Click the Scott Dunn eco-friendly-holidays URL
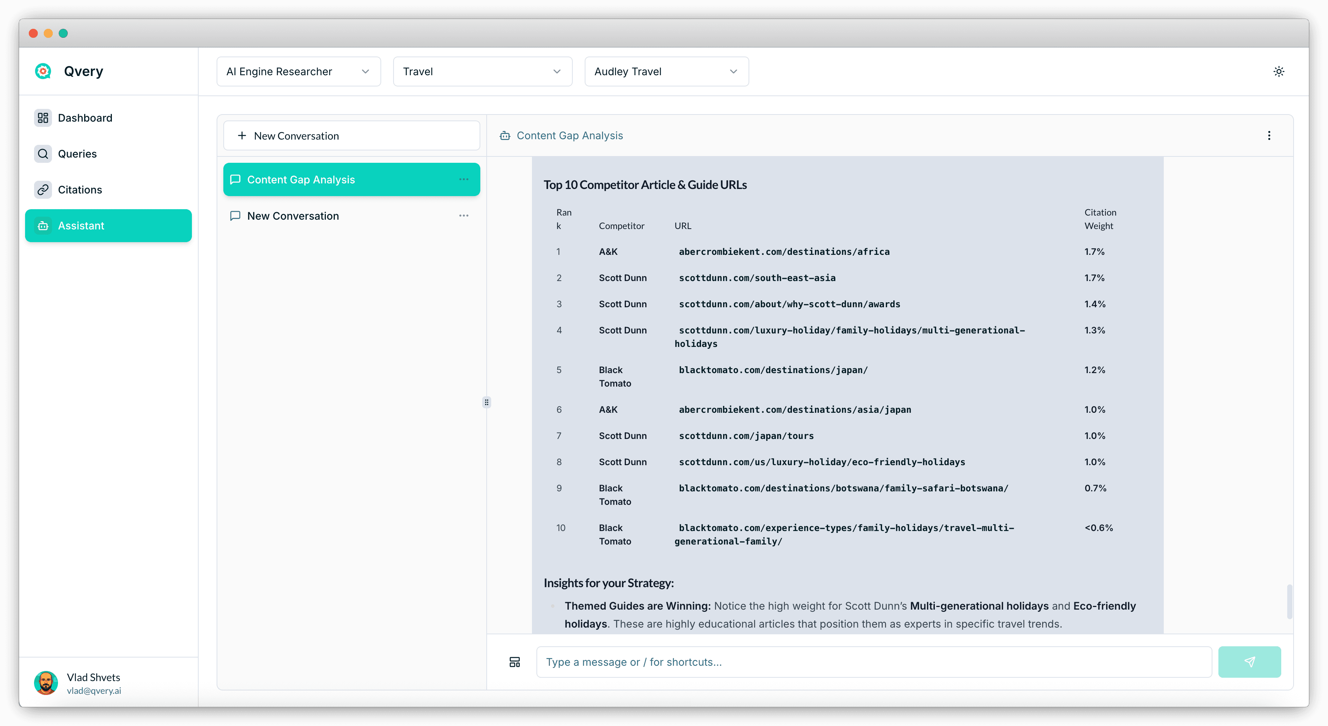The height and width of the screenshot is (726, 1328). pos(822,463)
